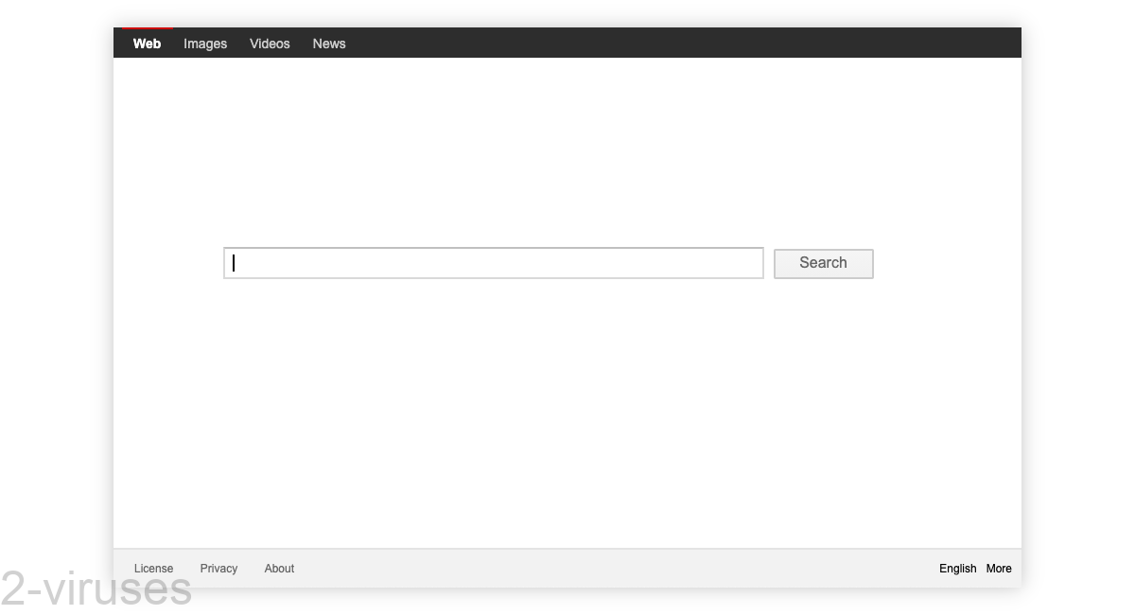
Task: Open the About page link
Action: (279, 569)
